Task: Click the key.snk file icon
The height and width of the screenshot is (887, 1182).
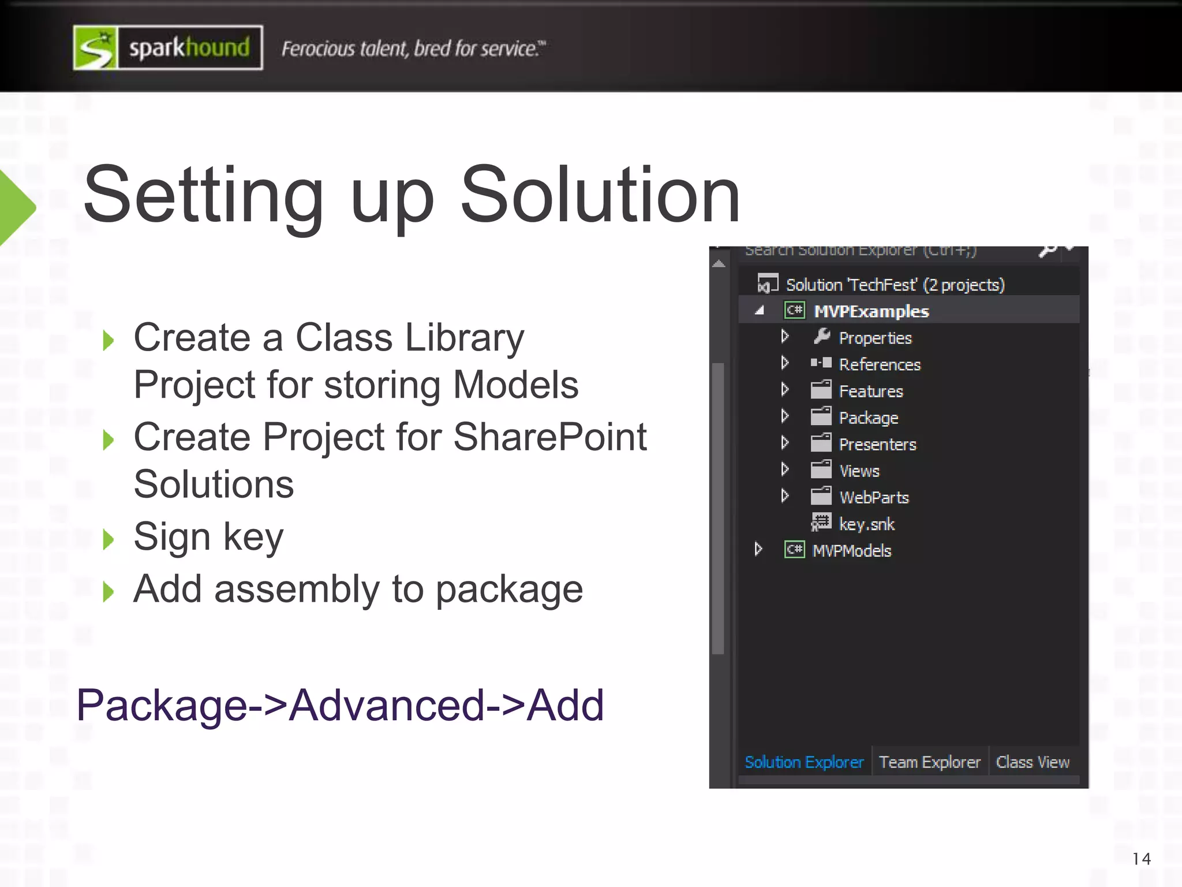Action: click(821, 523)
